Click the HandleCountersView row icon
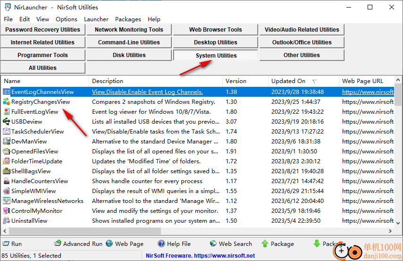The width and height of the screenshot is (403, 261). pos(7,181)
